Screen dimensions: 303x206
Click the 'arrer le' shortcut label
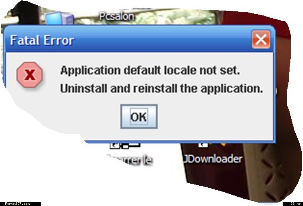tap(130, 160)
